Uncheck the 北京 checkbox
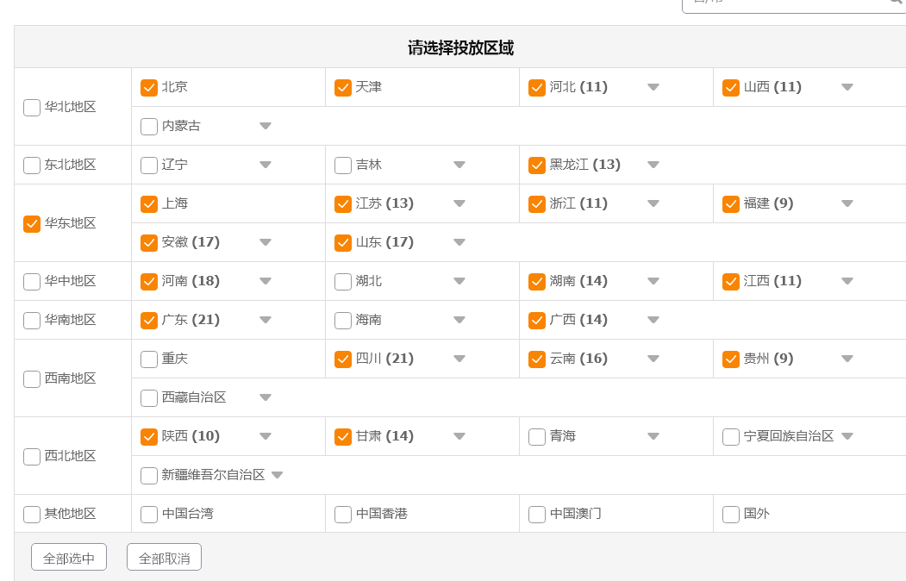 149,87
